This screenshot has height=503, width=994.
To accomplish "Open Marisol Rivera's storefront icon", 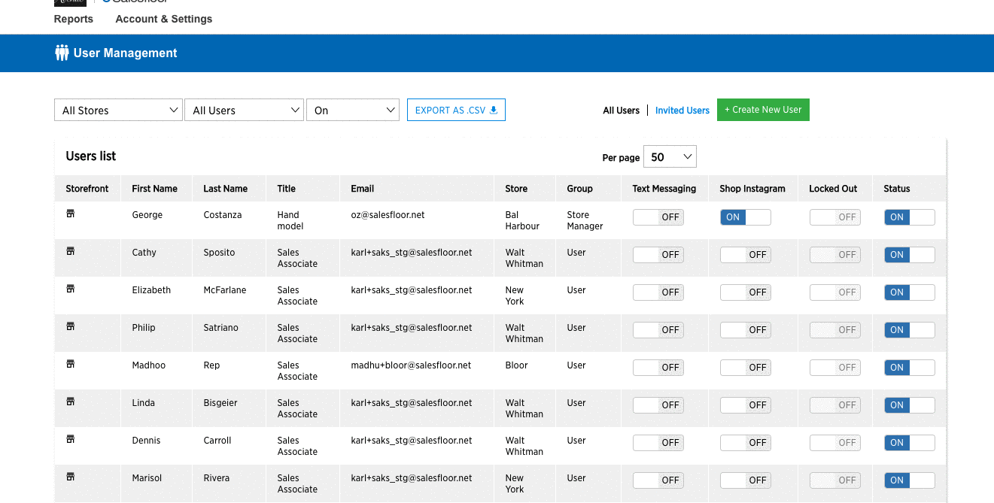I will click(71, 477).
